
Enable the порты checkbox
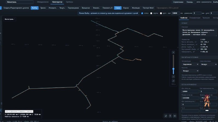point(151,13)
